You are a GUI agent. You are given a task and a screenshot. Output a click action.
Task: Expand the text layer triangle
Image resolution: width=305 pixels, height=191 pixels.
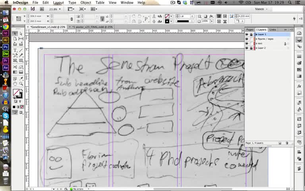257,43
